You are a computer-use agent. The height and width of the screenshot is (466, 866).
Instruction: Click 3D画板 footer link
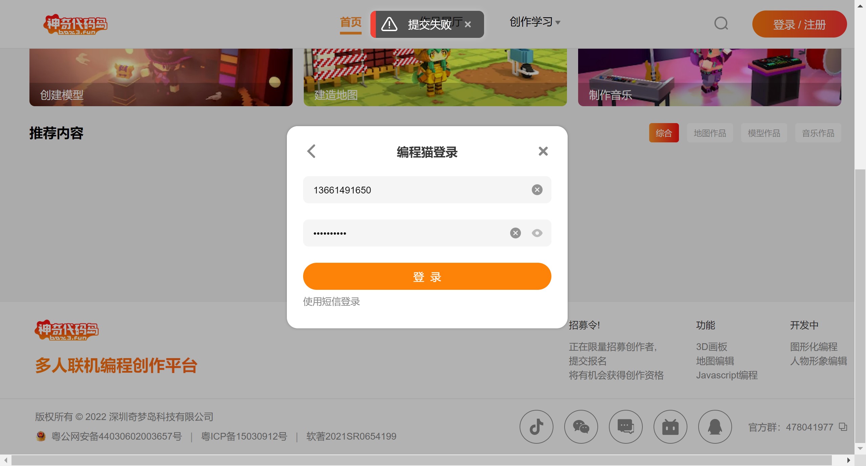[x=711, y=347]
